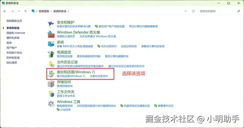244x128 pixels.
Task: Click the System monitor icon
Action: point(51,44)
